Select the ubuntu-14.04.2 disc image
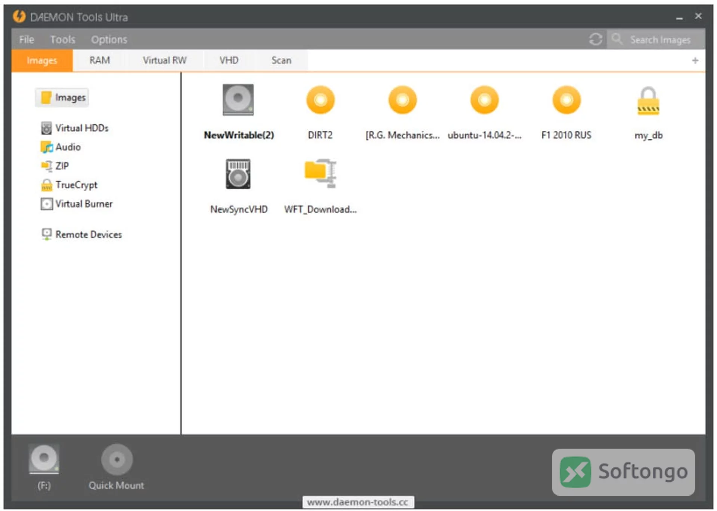717x511 pixels. pyautogui.click(x=484, y=100)
